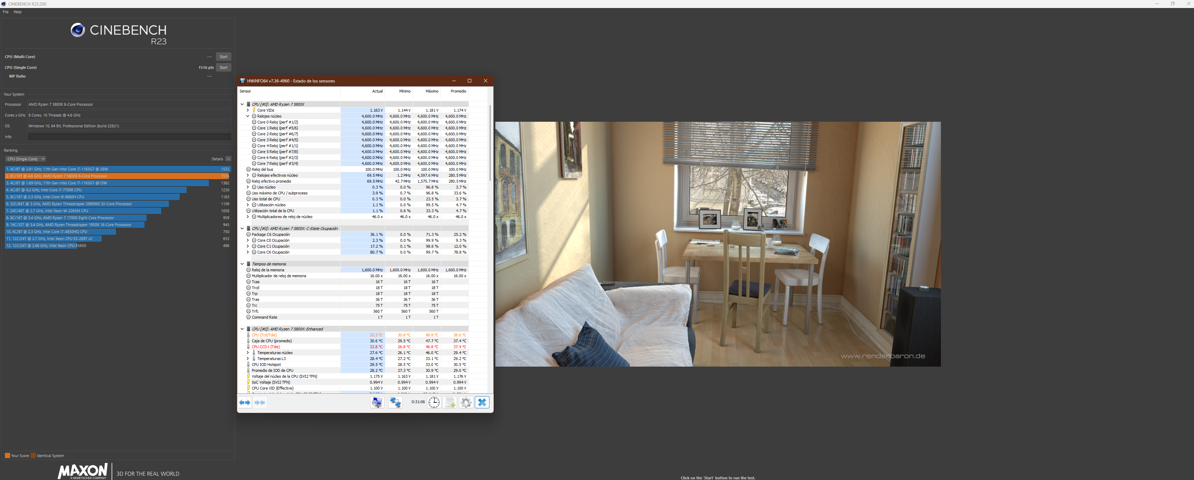Expand the Relojes efectivos núcleo row

[248, 176]
